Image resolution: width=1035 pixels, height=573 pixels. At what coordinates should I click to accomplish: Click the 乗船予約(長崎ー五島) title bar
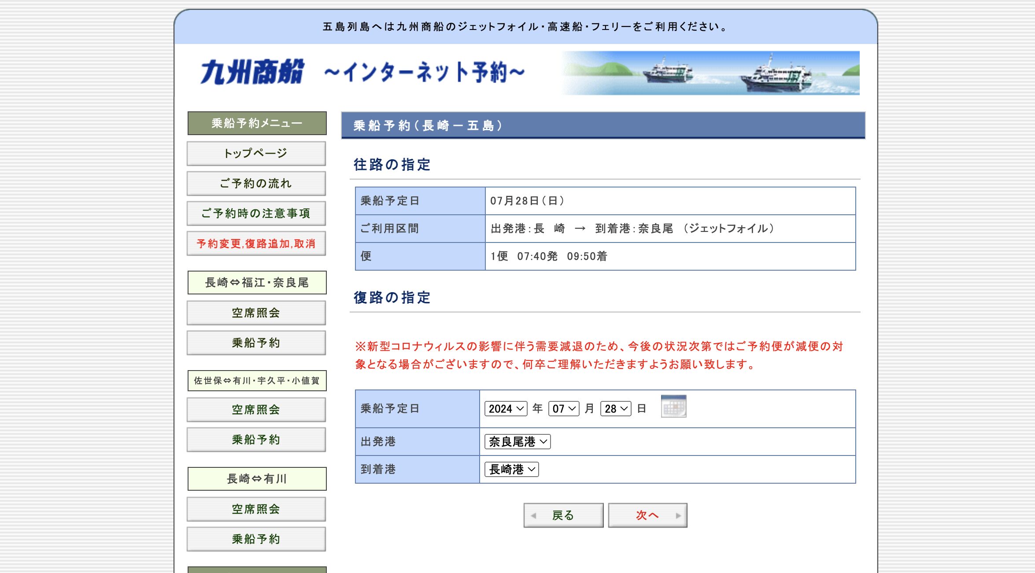coord(603,125)
